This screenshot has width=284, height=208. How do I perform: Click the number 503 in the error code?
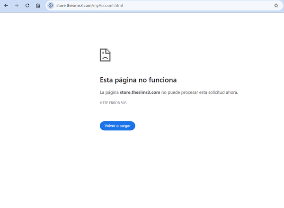(123, 103)
